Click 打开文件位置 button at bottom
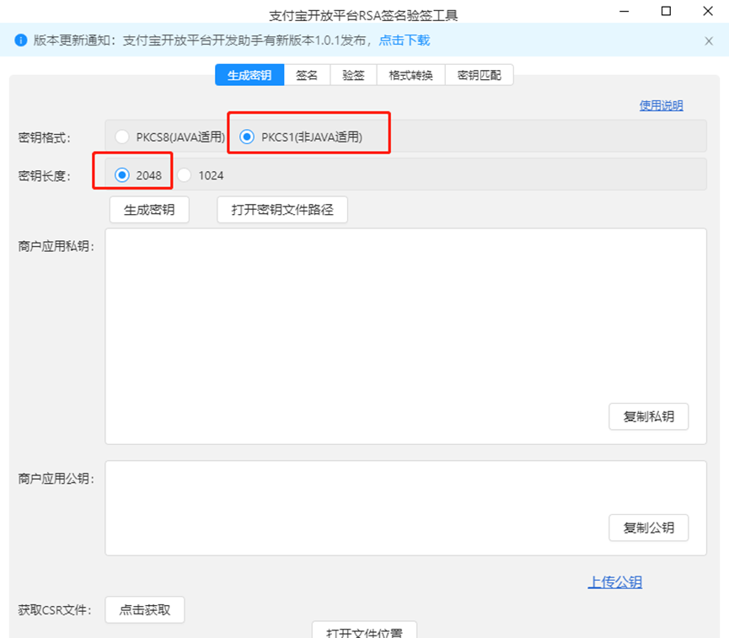Viewport: 729px width, 638px height. [364, 630]
